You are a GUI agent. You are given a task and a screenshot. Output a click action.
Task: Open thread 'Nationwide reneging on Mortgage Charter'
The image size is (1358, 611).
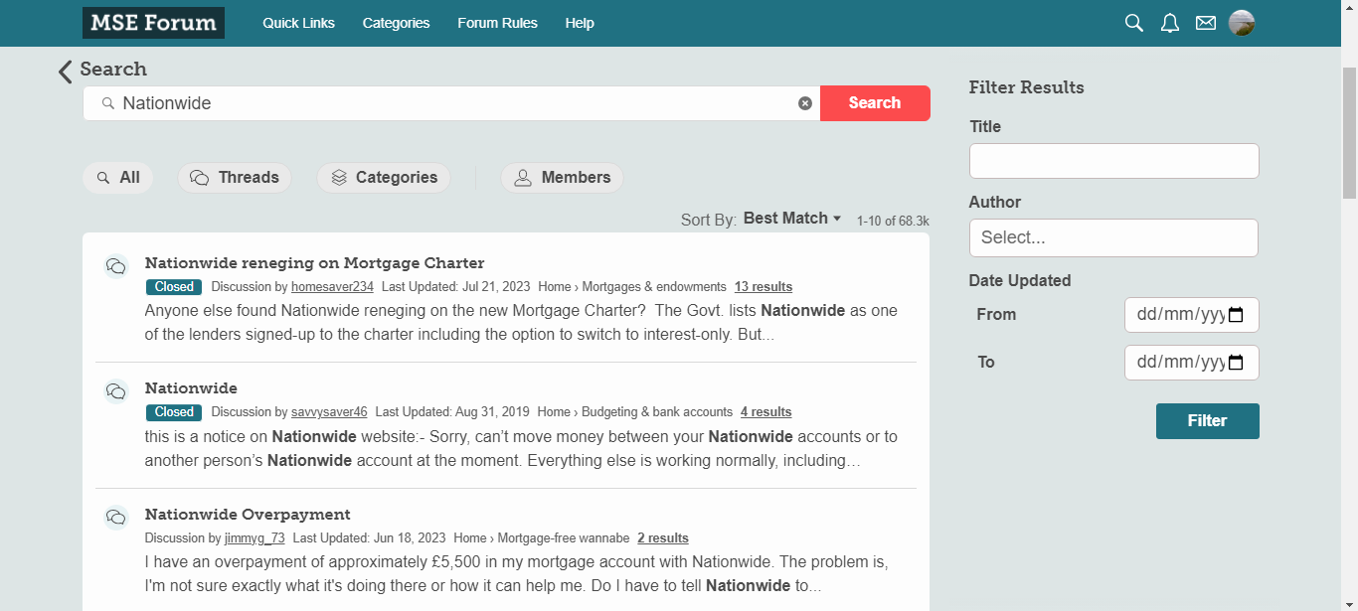point(314,263)
